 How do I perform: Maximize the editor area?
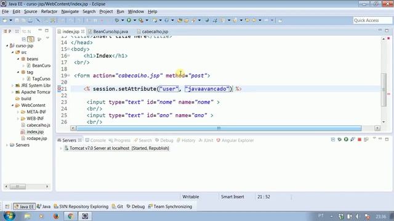pyautogui.click(x=387, y=30)
